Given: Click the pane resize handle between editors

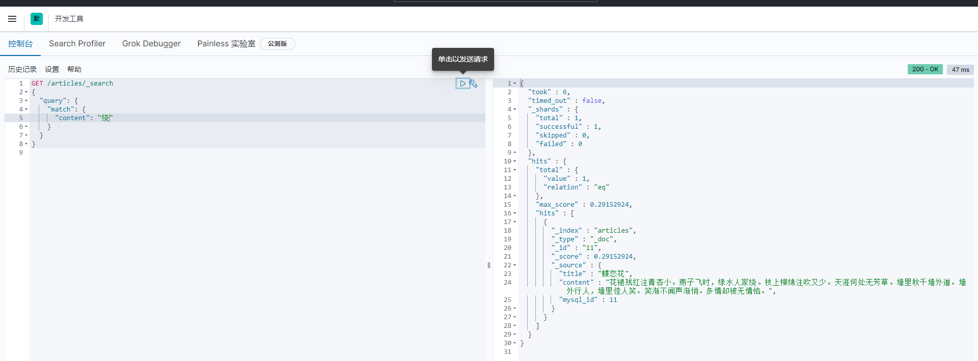Looking at the screenshot, I should (x=489, y=265).
